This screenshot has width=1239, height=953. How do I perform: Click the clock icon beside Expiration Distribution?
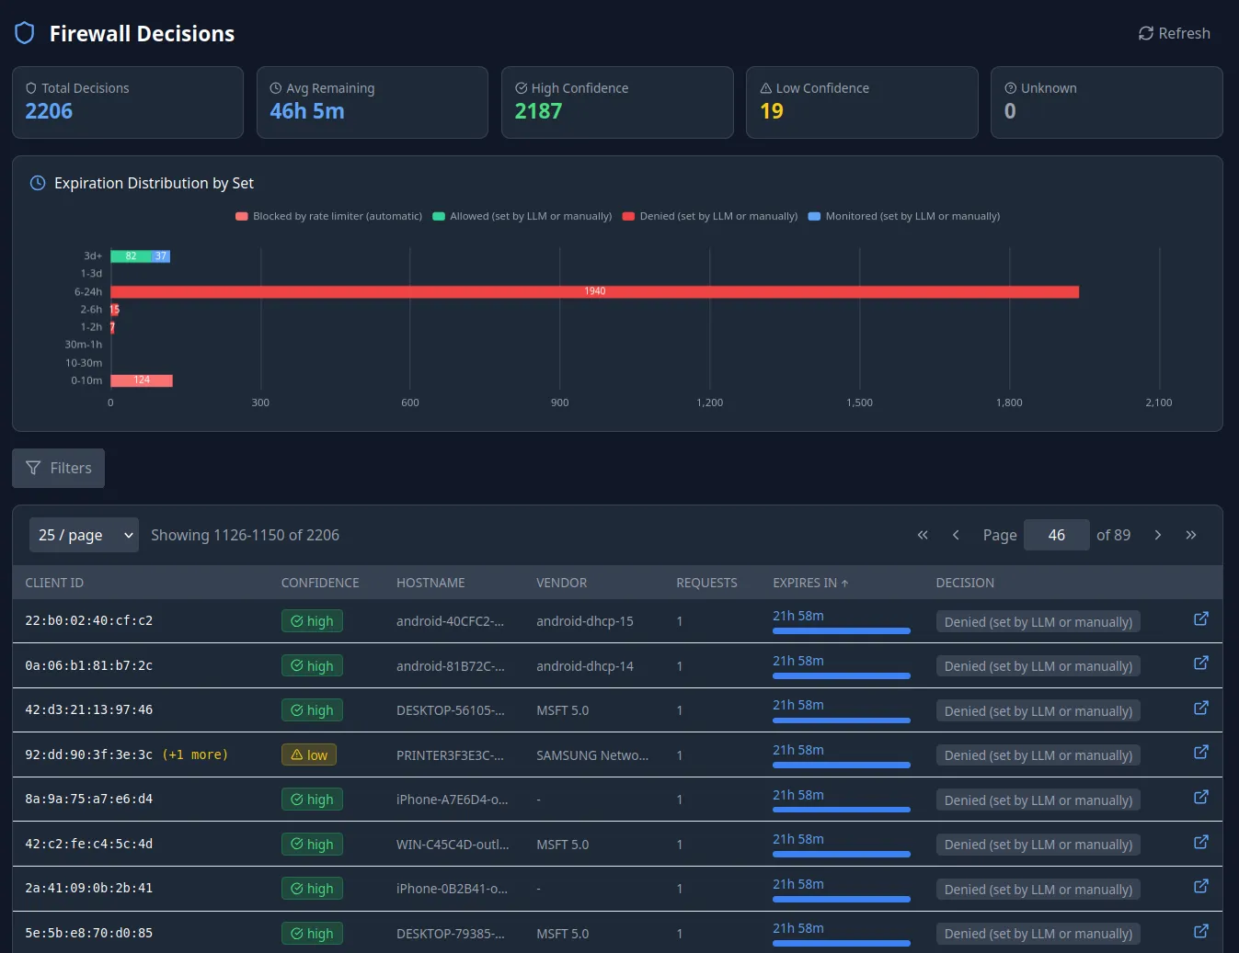38,183
